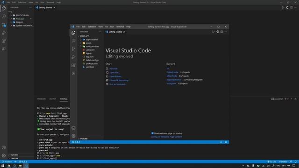Open Explorer view in front first_app window

pyautogui.click(x=73, y=33)
